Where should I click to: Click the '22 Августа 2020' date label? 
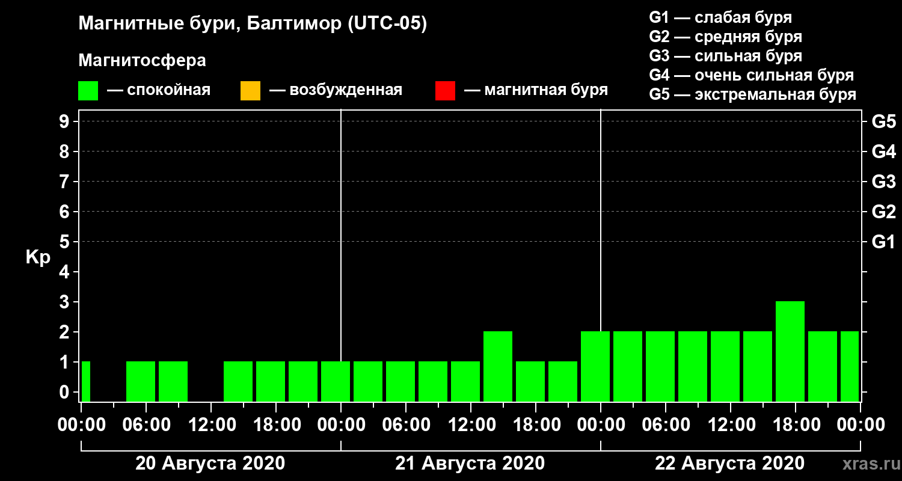[729, 464]
